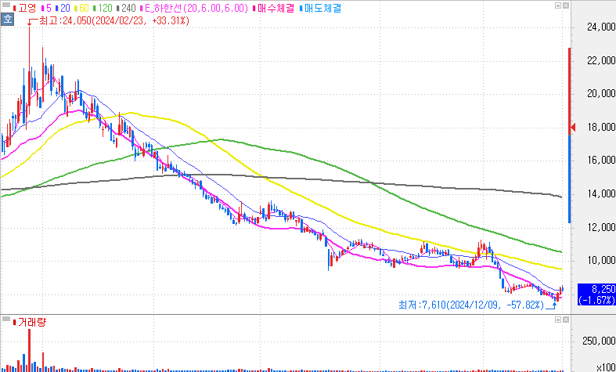Click the 거래량 volume indicator label
This screenshot has width=616, height=372.
30,323
